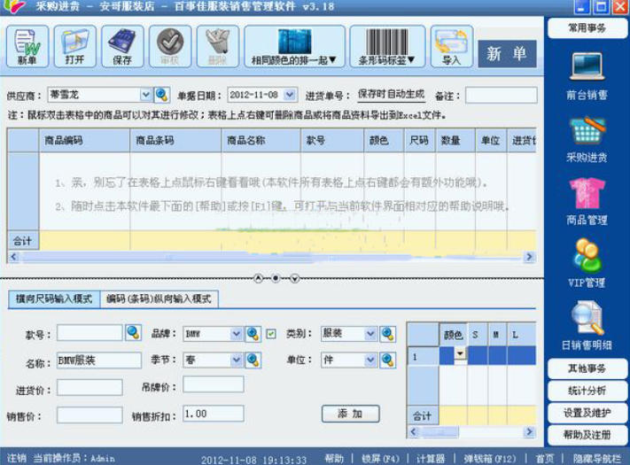This screenshot has width=630, height=465.
Task: Expand the 统计分析 sidebar section
Action: click(x=587, y=391)
